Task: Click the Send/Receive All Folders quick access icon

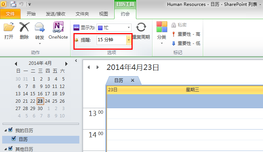Action: coord(13,4)
